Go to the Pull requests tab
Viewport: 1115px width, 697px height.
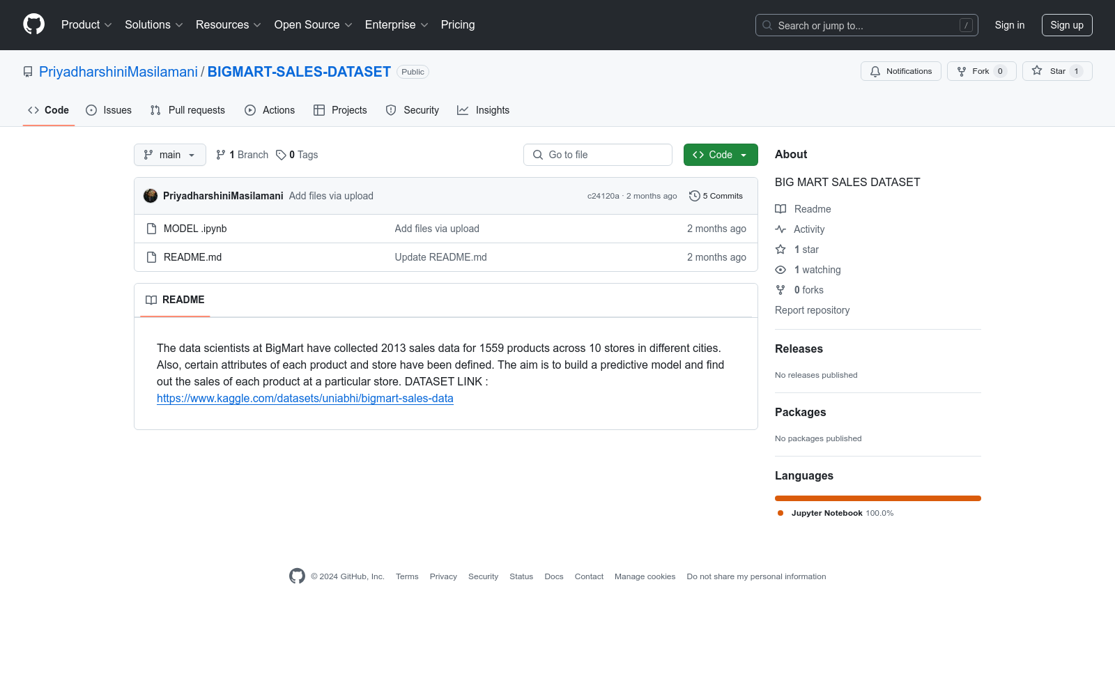coord(187,110)
